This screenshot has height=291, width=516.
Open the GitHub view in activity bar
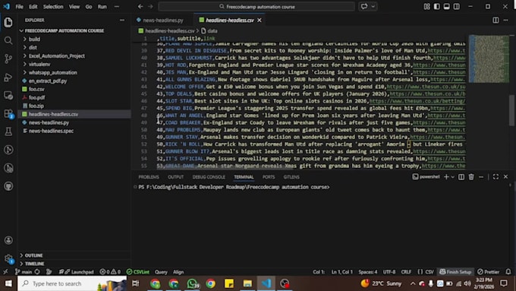pyautogui.click(x=8, y=186)
